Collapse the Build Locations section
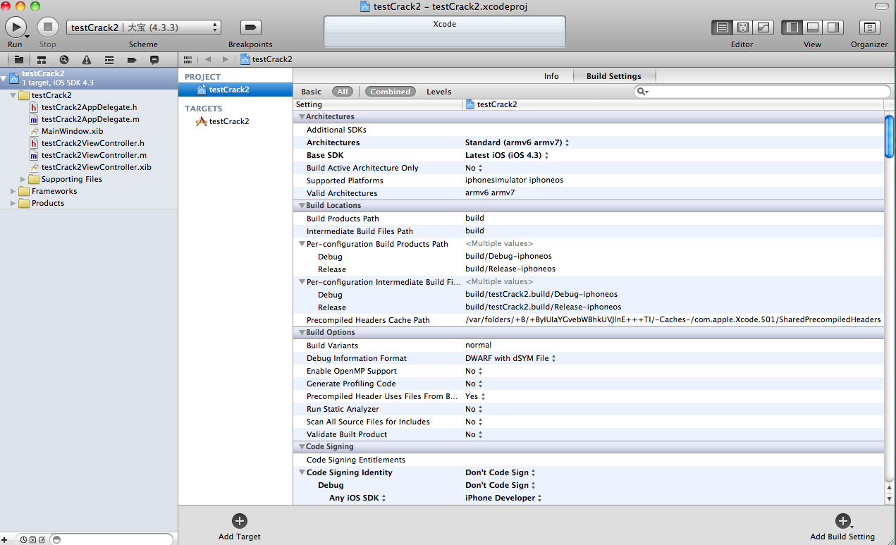 click(302, 206)
